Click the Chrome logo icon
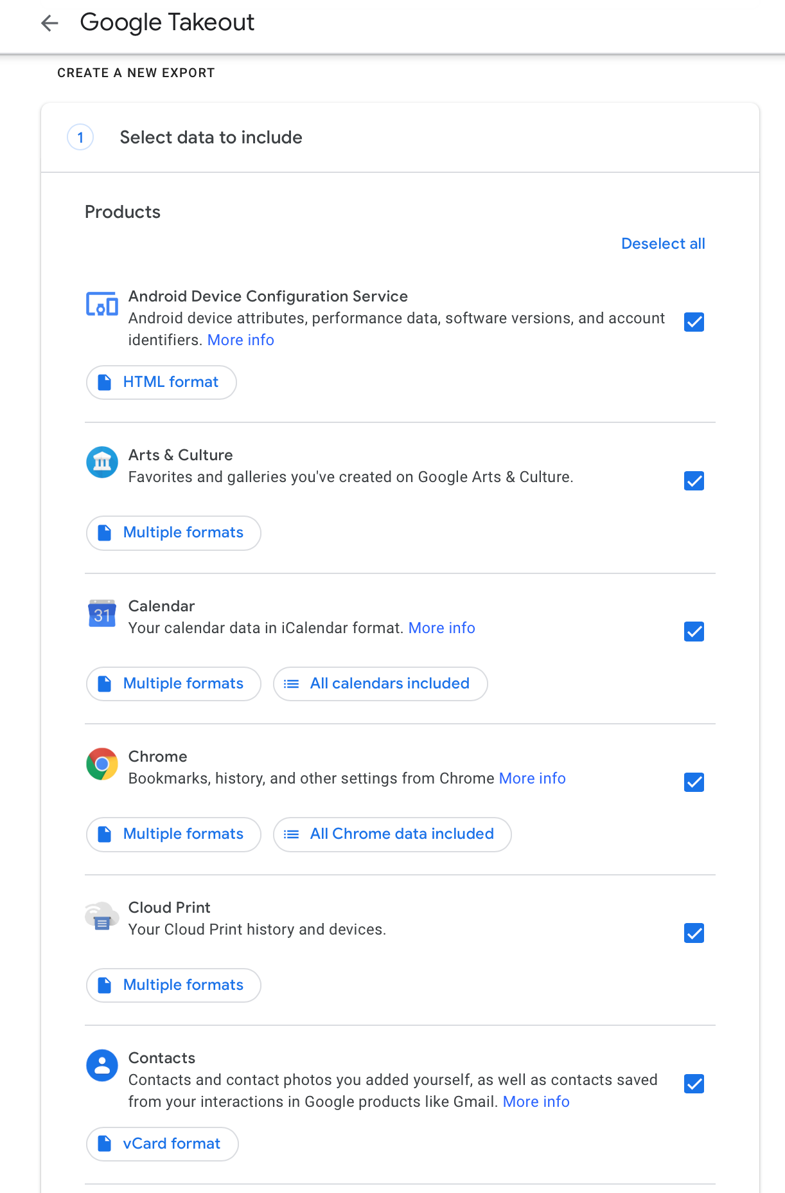 pos(102,764)
